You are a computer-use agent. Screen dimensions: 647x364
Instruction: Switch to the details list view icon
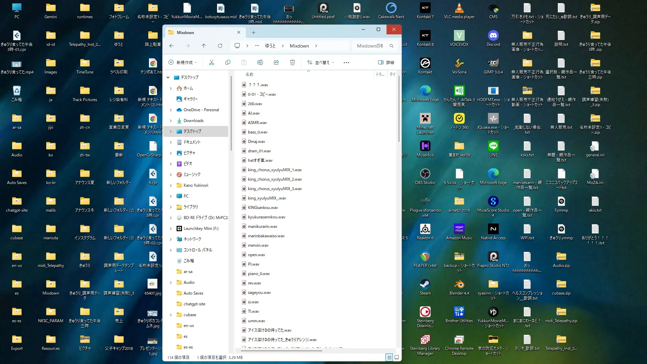(x=389, y=357)
